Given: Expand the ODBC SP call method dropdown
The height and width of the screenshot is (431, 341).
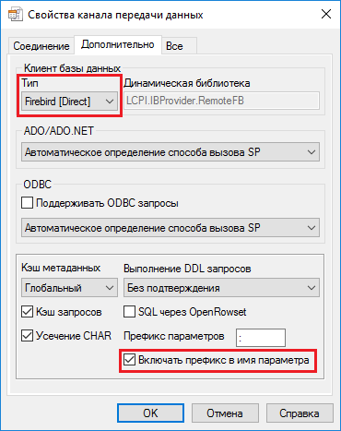Looking at the screenshot, I should (170, 228).
